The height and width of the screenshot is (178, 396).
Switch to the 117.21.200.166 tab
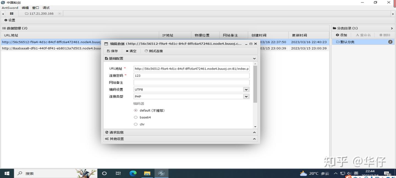tap(41, 13)
